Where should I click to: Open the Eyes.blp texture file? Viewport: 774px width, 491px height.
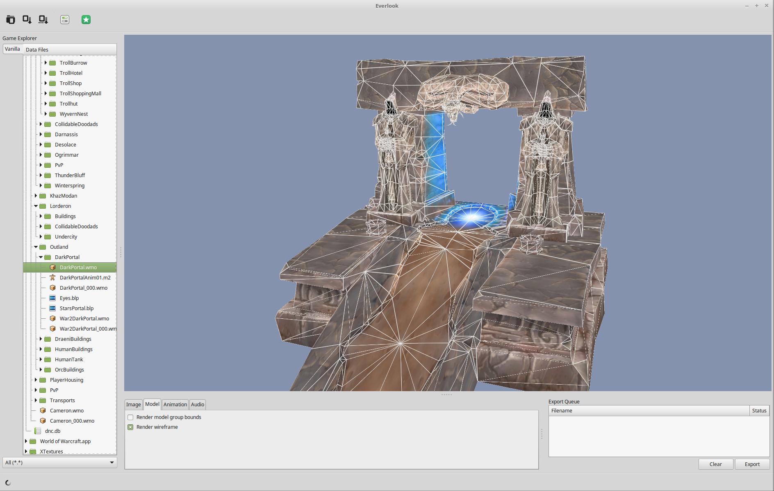coord(69,298)
